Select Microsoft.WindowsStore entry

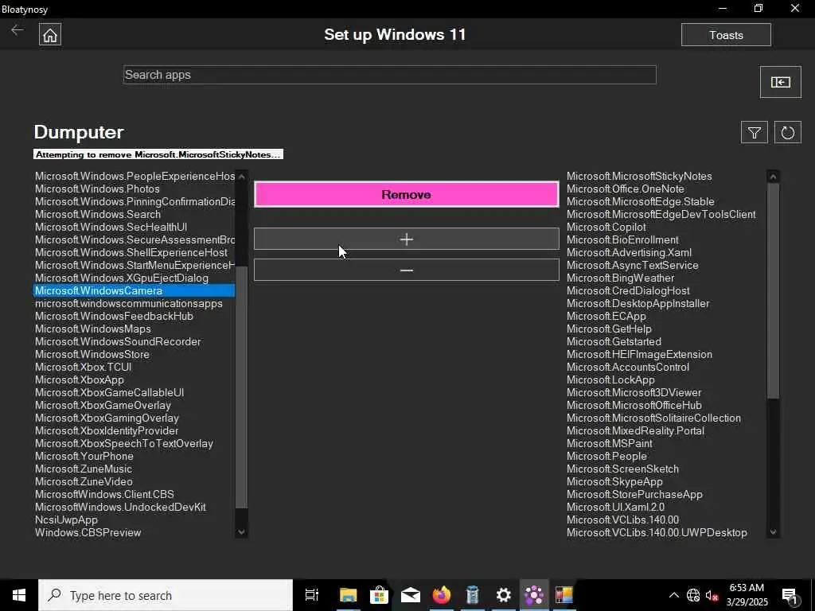tap(92, 354)
